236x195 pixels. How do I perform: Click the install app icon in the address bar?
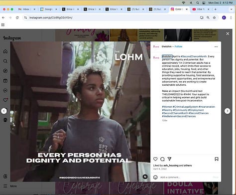pos(202,17)
